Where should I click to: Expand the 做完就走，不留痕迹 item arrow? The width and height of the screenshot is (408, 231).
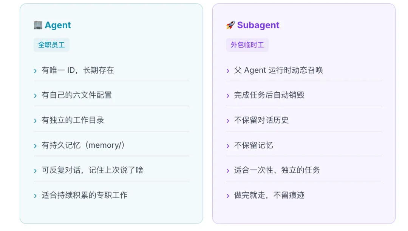(228, 196)
